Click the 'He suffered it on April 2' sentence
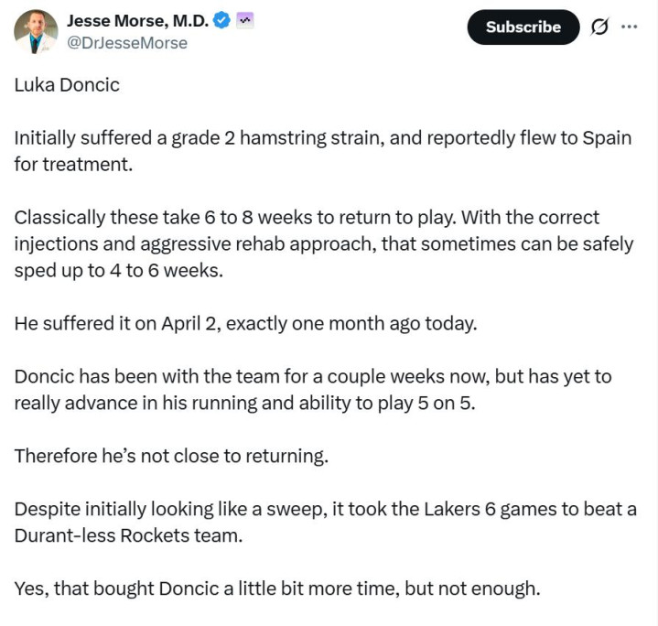Screen dimensions: 658x626 click(x=245, y=323)
